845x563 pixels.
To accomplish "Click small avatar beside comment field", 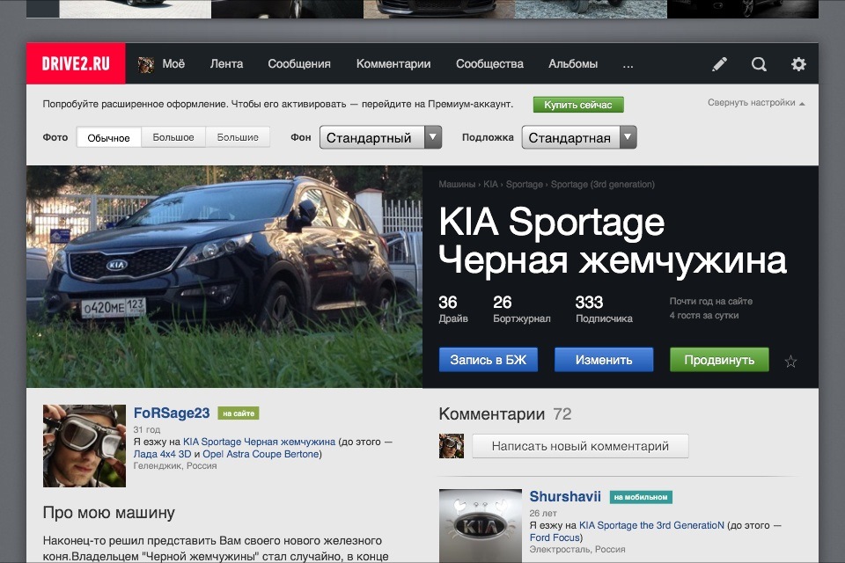I will point(452,446).
